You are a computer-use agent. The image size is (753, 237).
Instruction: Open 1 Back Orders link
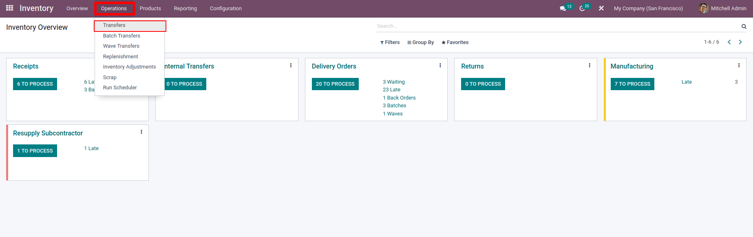point(399,98)
